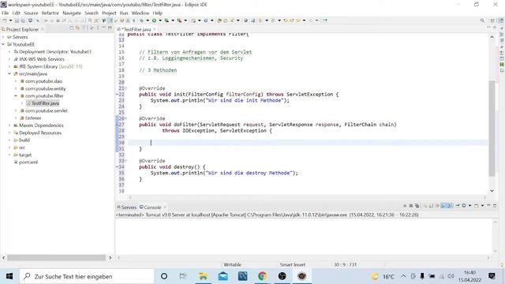The height and width of the screenshot is (284, 505).
Task: Click the 16°C weather widget in the taskbar
Action: point(383,276)
